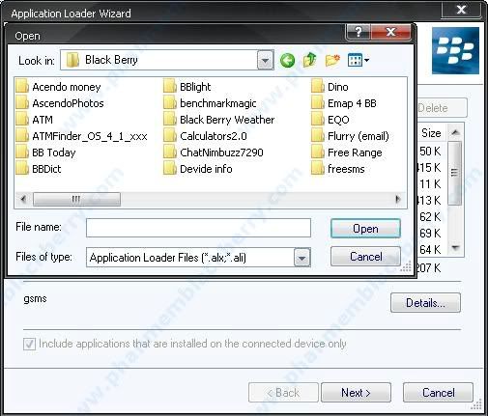The image size is (488, 416).
Task: Select the ATM folder
Action: click(34, 120)
